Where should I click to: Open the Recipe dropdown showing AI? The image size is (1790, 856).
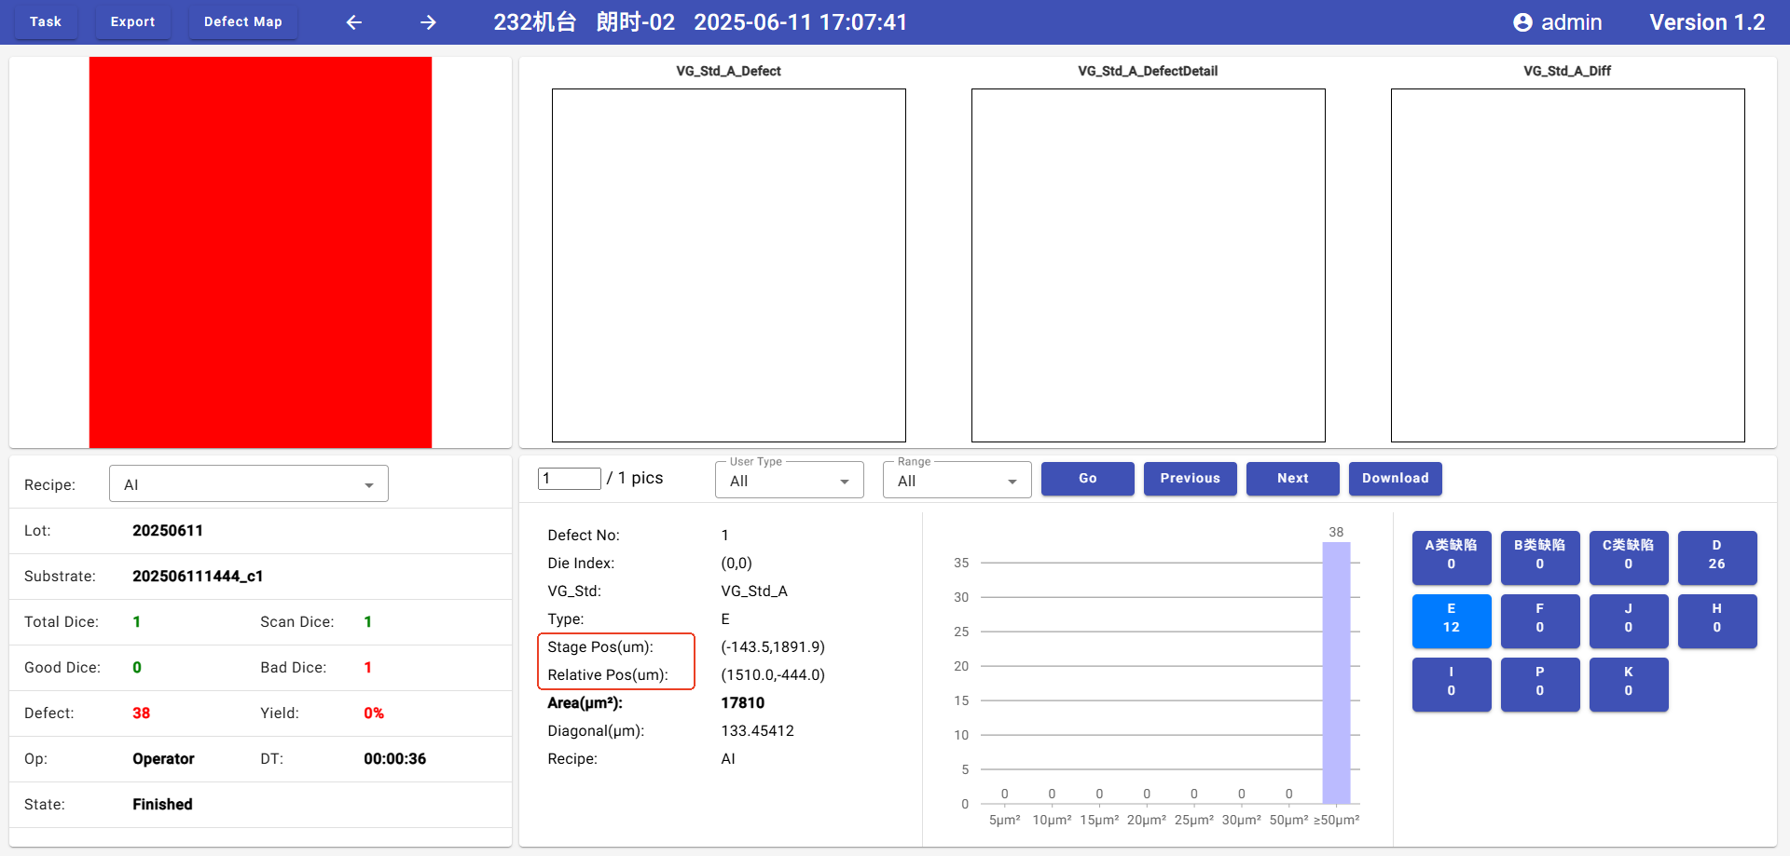248,484
